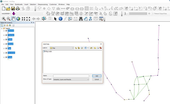This screenshot has height=104, width=170.
Task: Switch to List By Visibility view
Action: coord(7,25)
